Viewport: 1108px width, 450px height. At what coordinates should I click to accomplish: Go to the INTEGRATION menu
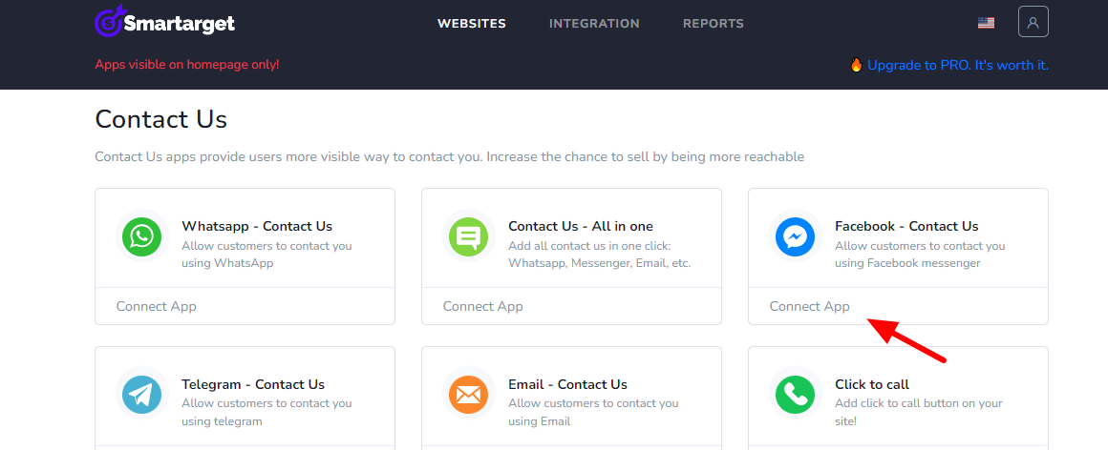point(594,23)
